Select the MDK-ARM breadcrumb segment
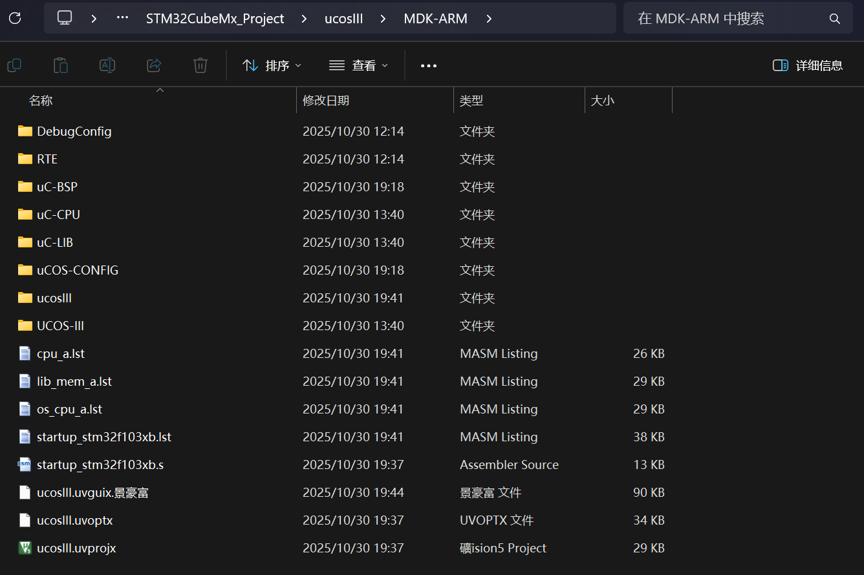The width and height of the screenshot is (864, 575). pyautogui.click(x=435, y=19)
